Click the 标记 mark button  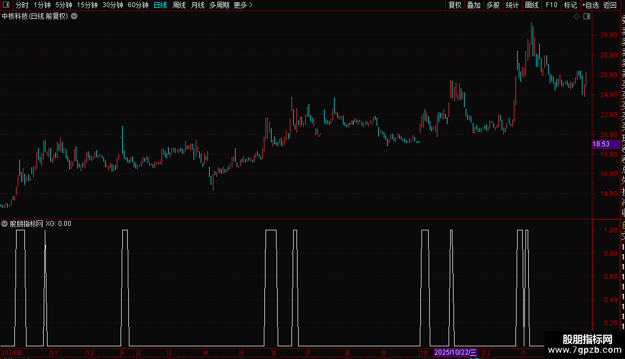click(570, 5)
